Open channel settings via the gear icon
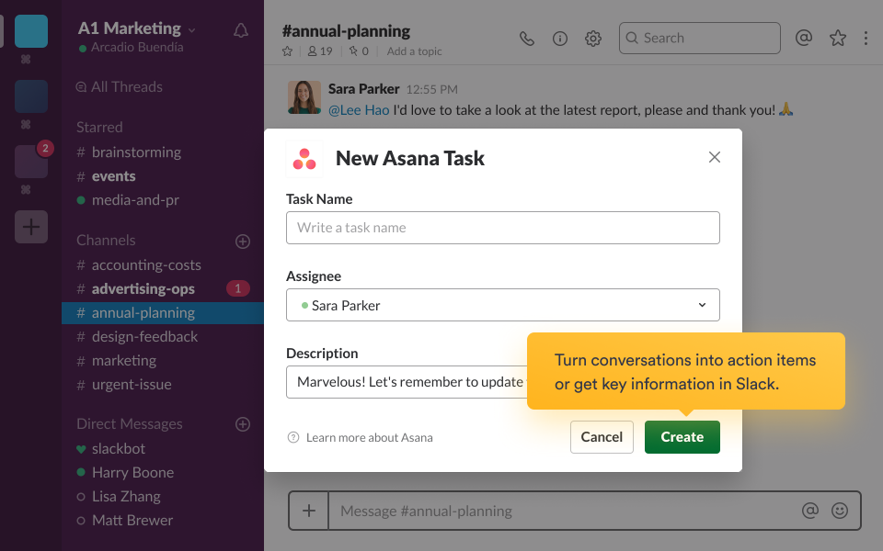The height and width of the screenshot is (551, 883). [592, 38]
